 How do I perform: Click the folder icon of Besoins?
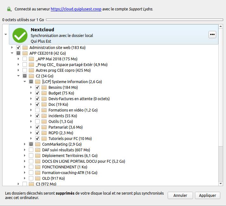tap(44, 87)
